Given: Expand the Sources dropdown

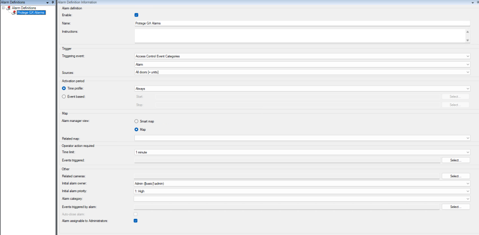Looking at the screenshot, I should (302, 72).
